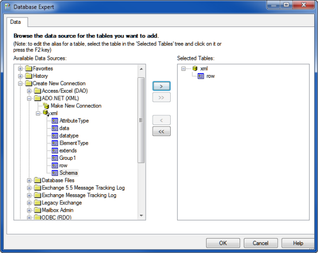
Task: Select the xml database icon in Selected Tables
Action: [195, 69]
